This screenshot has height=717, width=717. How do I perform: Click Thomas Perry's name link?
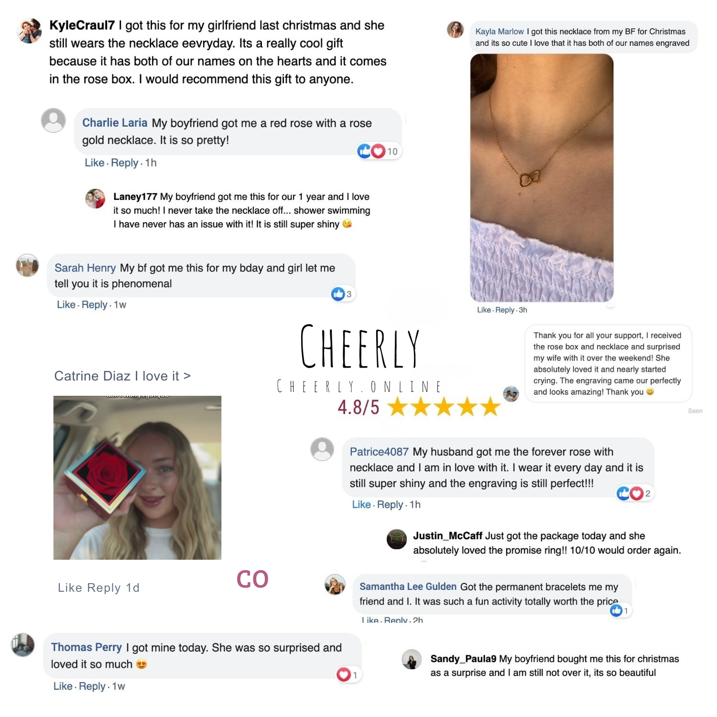[87, 647]
